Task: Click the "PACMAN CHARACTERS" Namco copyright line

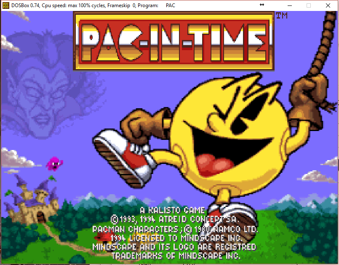Action: (x=175, y=229)
